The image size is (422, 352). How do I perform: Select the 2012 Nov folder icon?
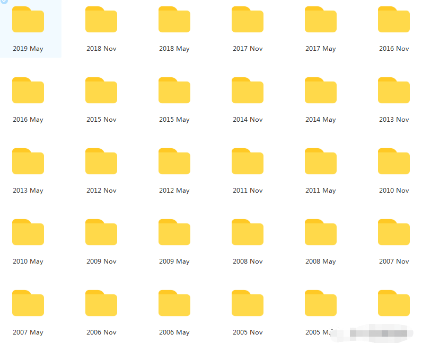click(101, 161)
